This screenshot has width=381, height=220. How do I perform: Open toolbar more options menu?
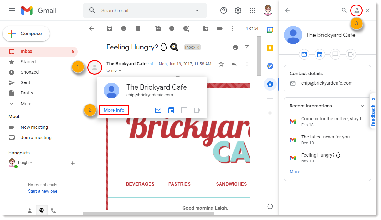coord(233,28)
